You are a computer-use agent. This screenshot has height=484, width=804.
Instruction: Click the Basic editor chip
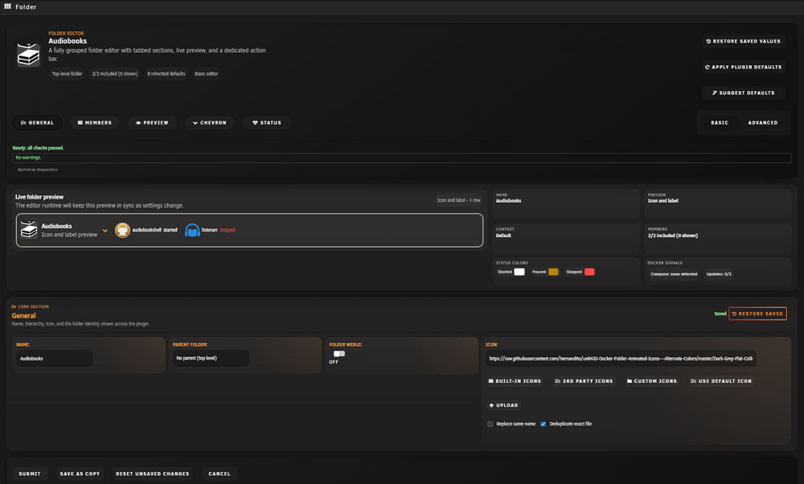coord(207,74)
